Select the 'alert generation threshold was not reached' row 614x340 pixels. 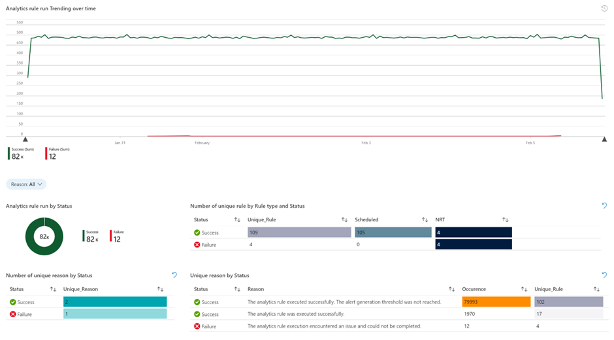coord(344,302)
